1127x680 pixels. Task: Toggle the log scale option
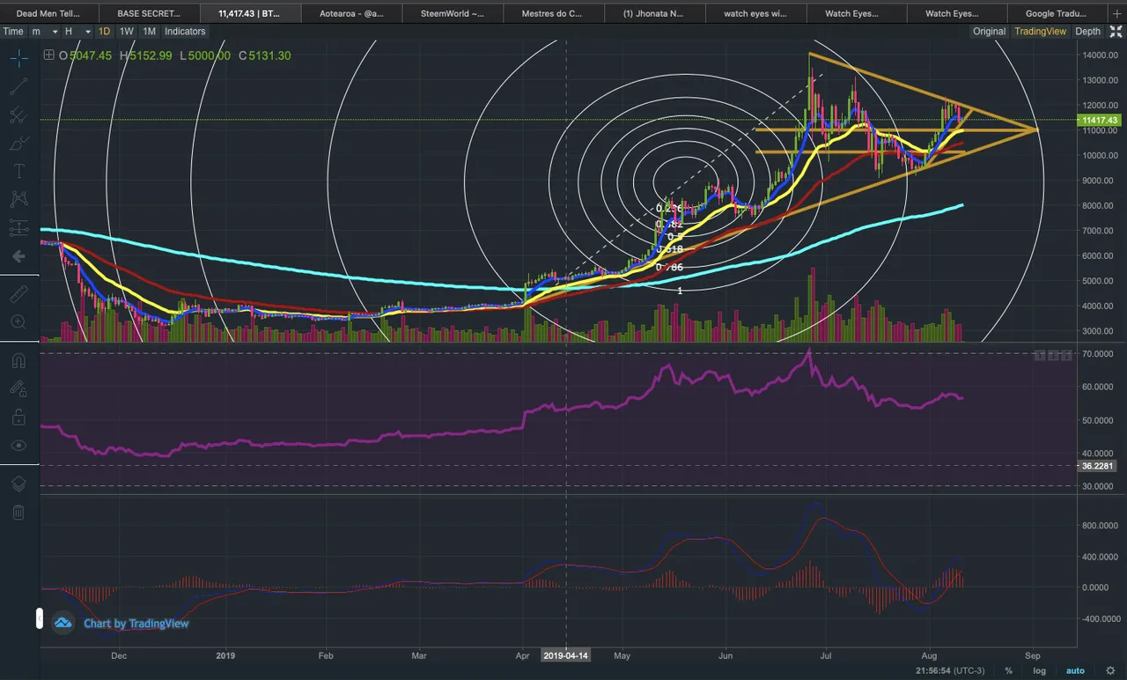pyautogui.click(x=1040, y=670)
